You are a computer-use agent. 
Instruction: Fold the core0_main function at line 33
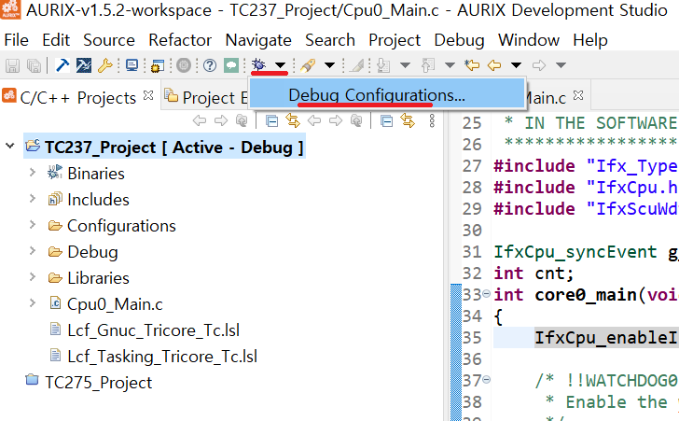[486, 294]
